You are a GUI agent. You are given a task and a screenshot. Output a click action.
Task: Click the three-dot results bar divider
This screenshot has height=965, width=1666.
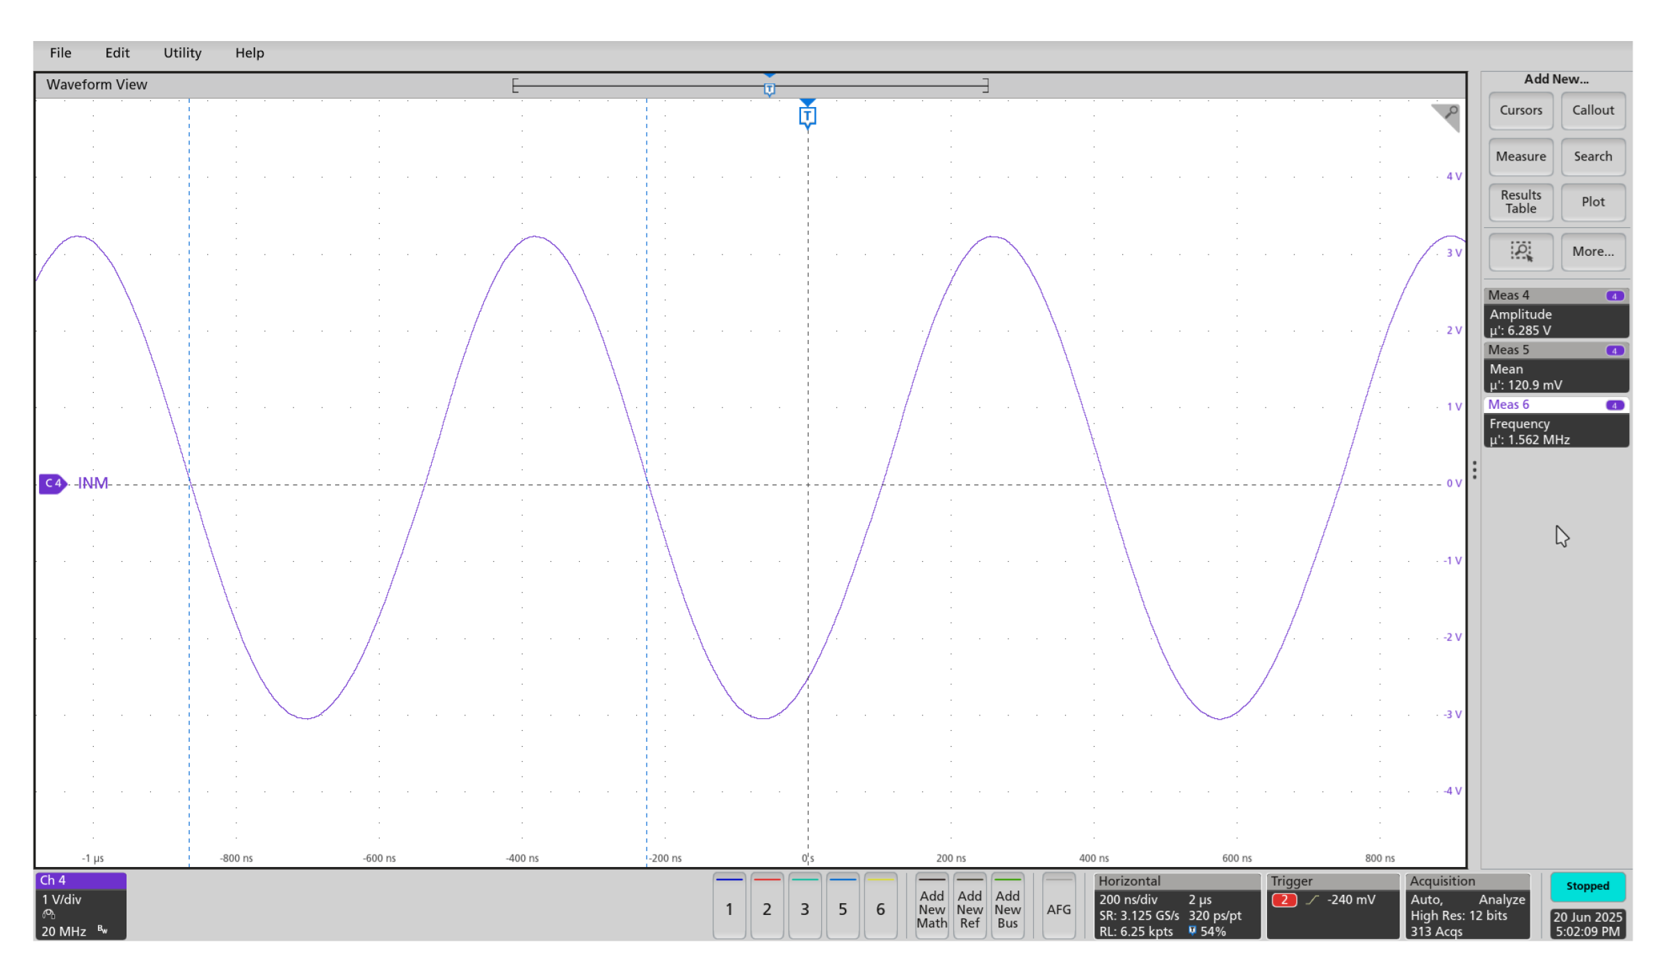tap(1474, 471)
